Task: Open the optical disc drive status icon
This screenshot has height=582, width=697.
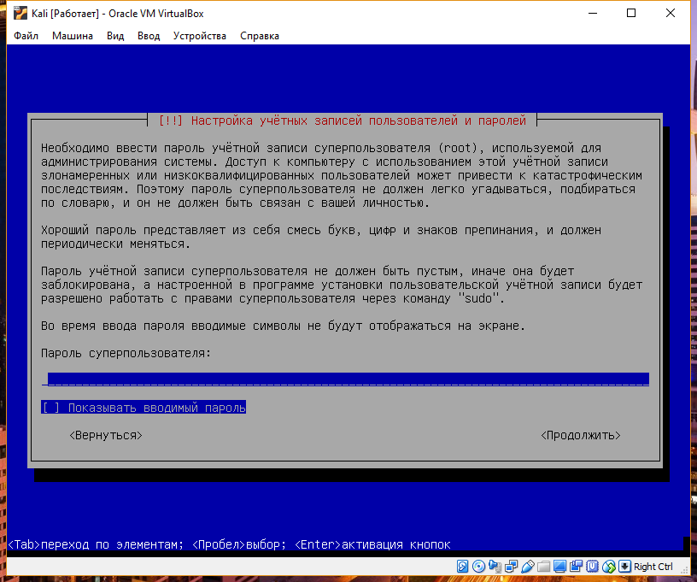Action: [478, 566]
